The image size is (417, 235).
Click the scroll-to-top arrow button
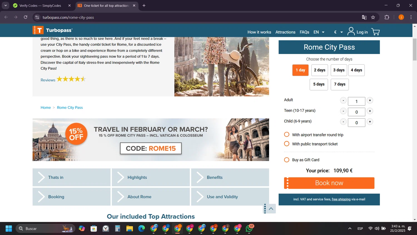coord(271,209)
